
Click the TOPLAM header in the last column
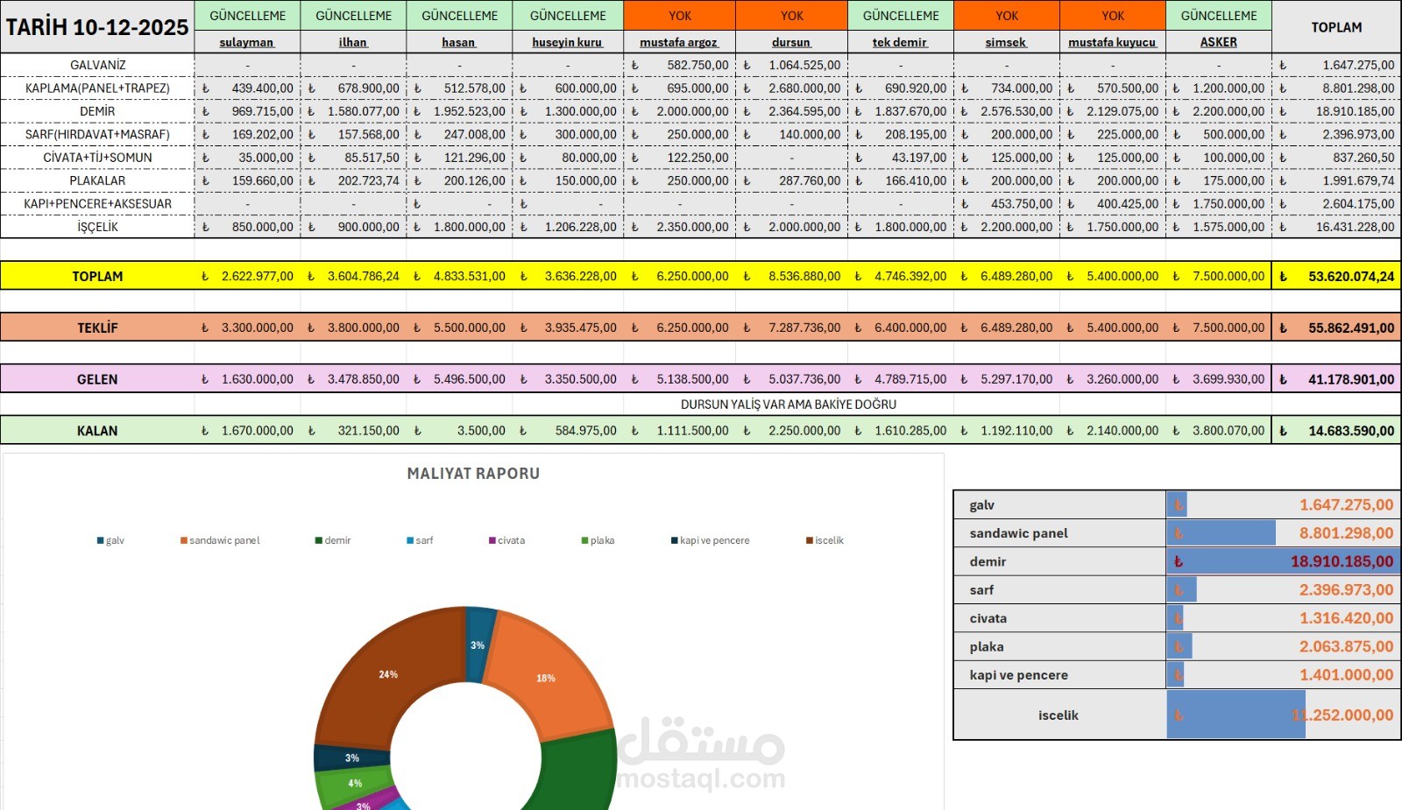[1336, 27]
